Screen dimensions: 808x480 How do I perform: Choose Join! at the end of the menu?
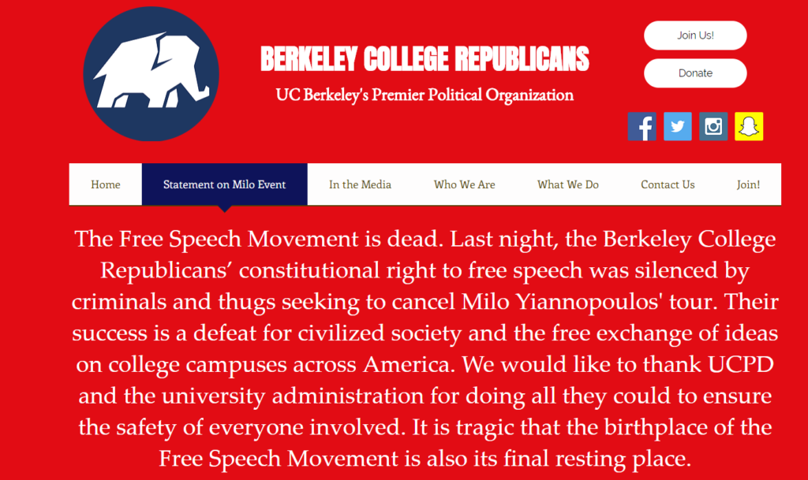(748, 184)
